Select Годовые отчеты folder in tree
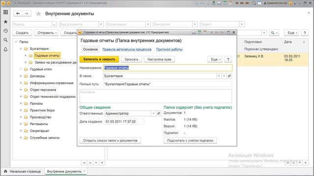Viewport: 314px width, 176px height. [47, 55]
